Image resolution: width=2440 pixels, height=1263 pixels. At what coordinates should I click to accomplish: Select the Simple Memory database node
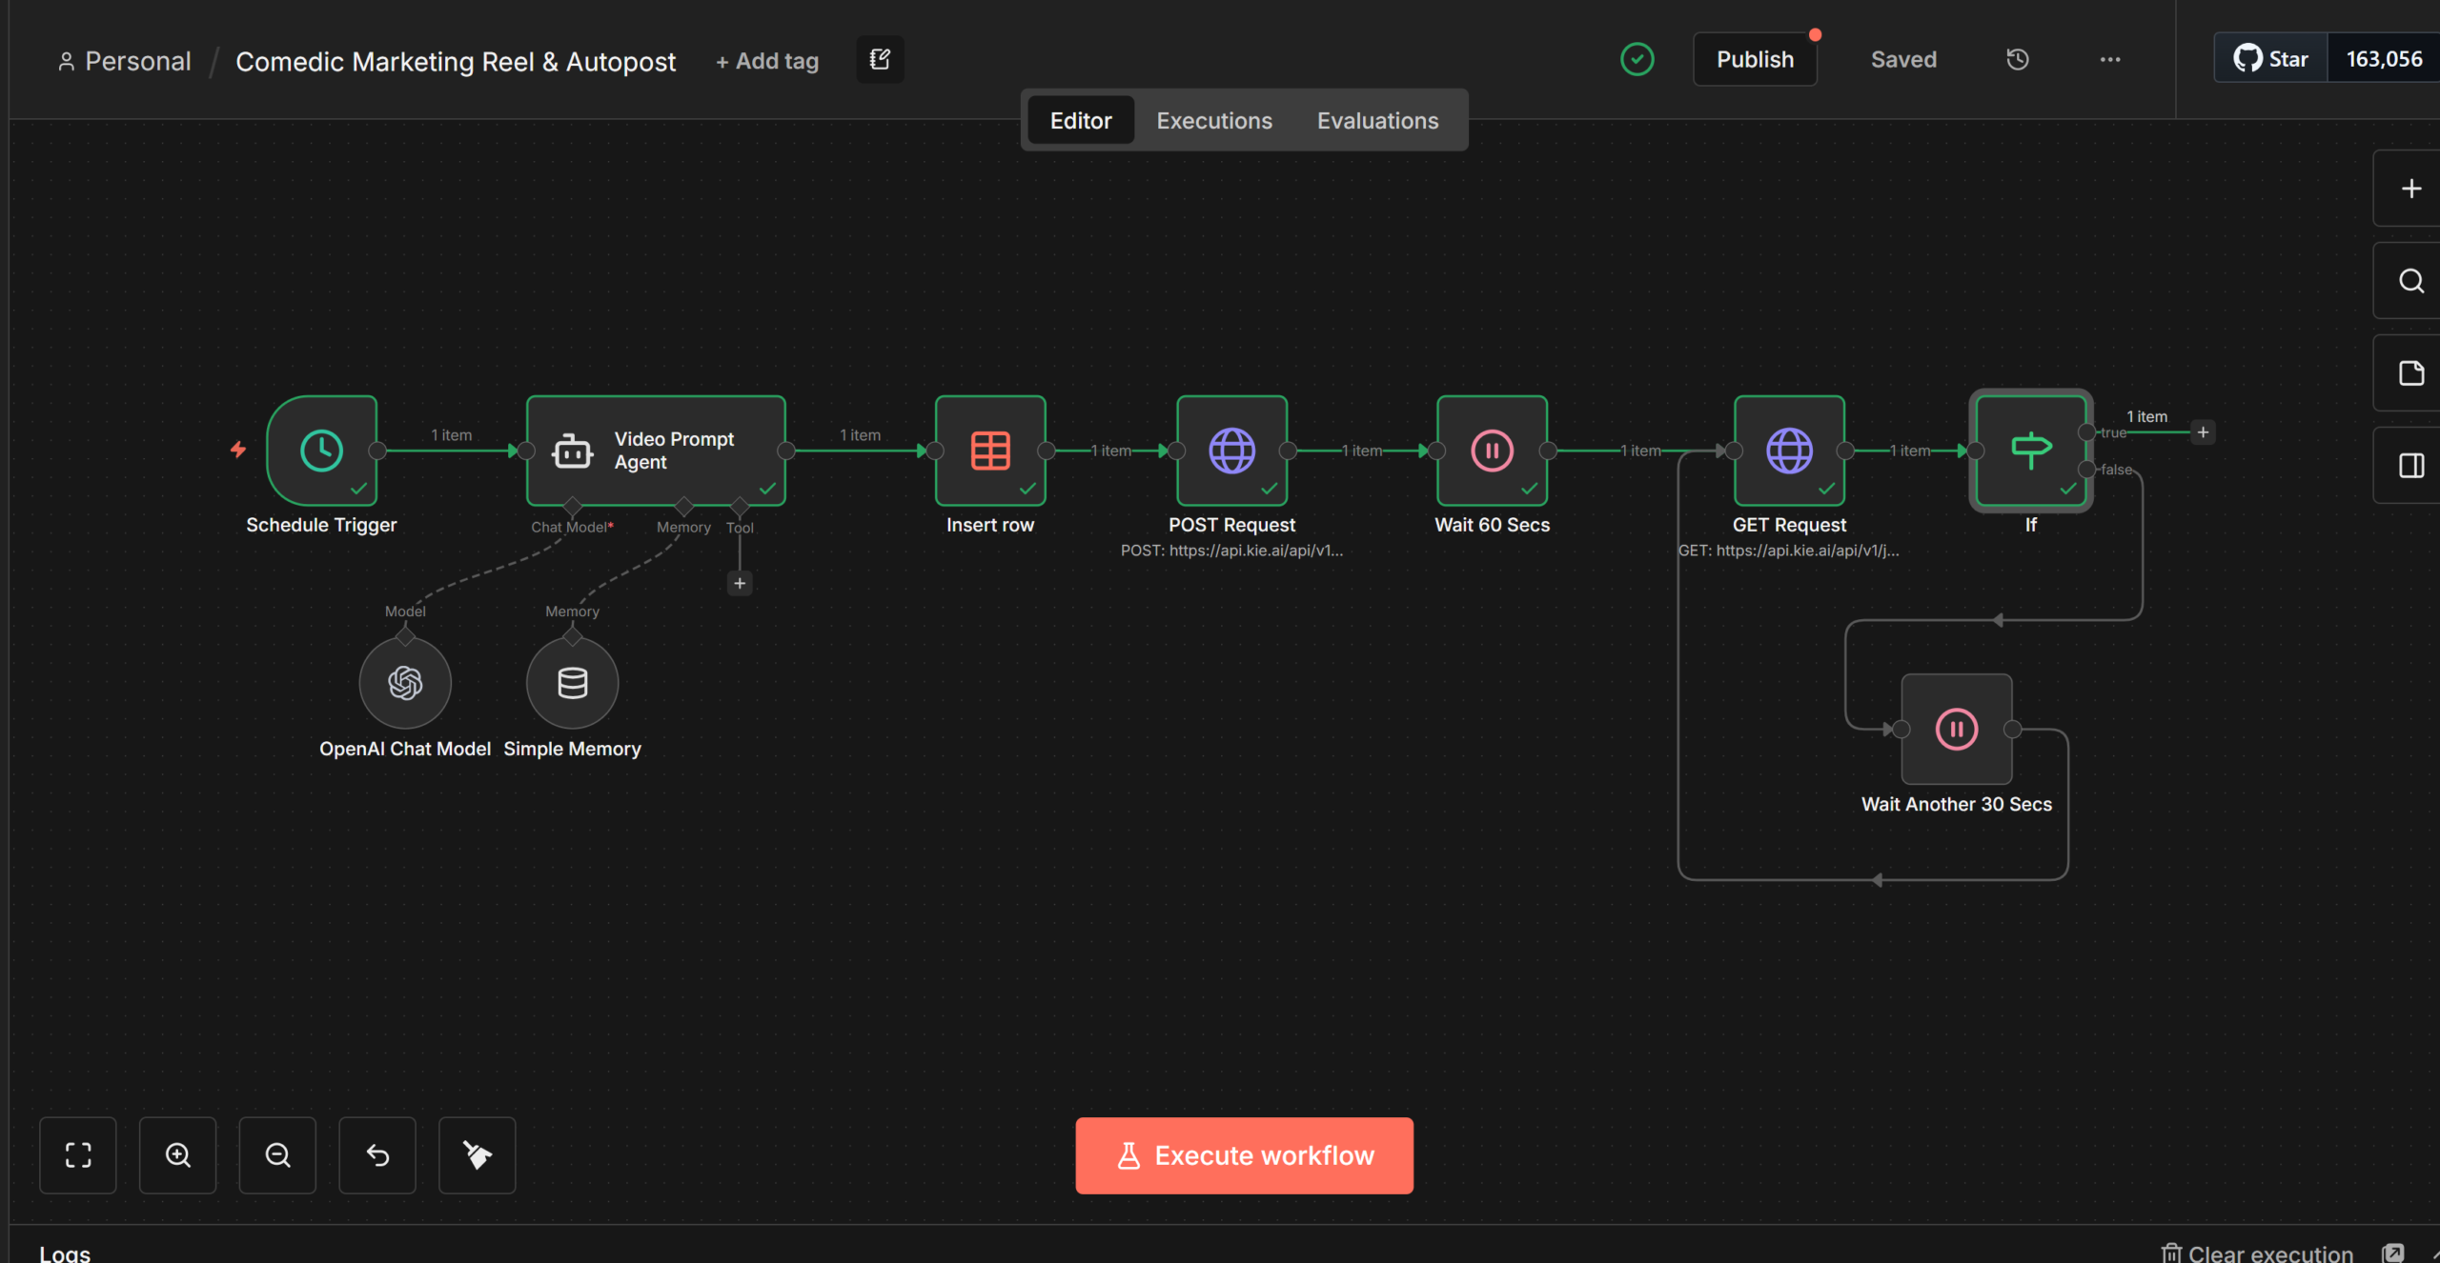572,683
